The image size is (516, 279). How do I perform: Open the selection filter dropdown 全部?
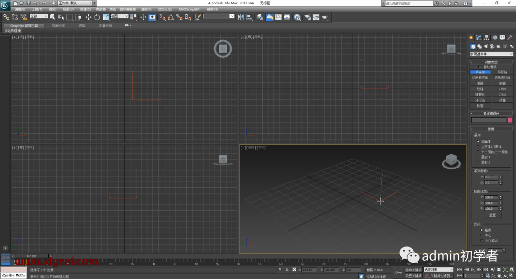(x=39, y=16)
